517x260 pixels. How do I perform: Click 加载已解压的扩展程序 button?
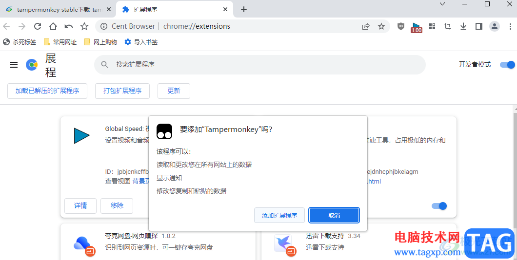tap(47, 91)
